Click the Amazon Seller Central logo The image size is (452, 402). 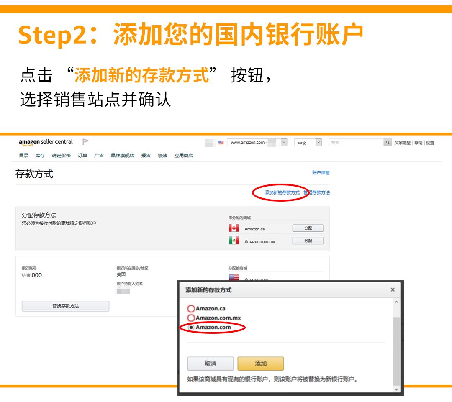click(x=46, y=142)
